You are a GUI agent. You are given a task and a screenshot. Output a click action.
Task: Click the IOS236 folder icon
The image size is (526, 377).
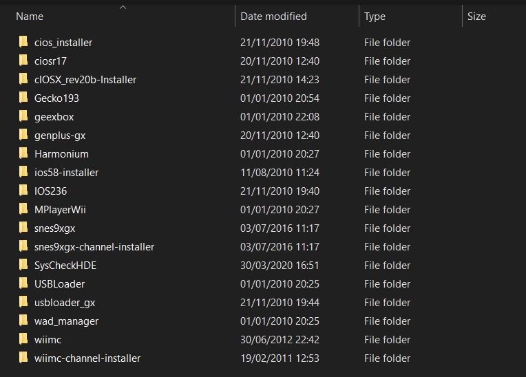[x=23, y=191]
